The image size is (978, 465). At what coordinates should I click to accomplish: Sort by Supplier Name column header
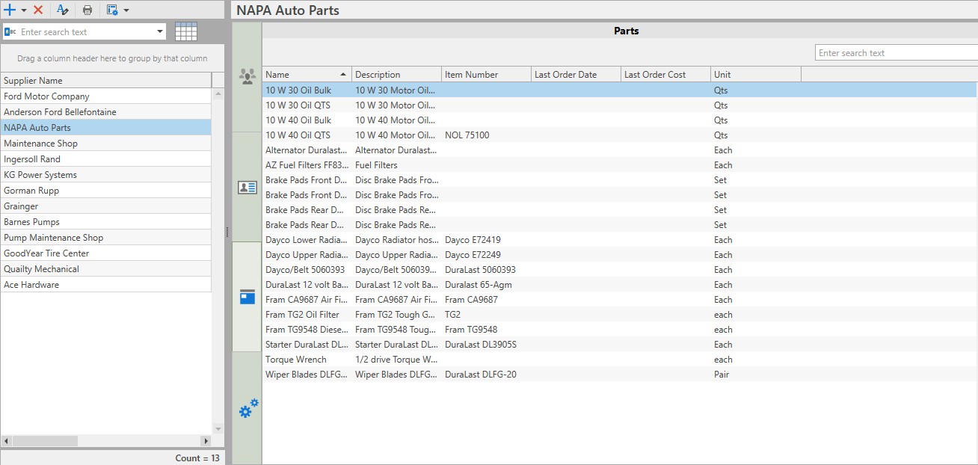coord(106,80)
